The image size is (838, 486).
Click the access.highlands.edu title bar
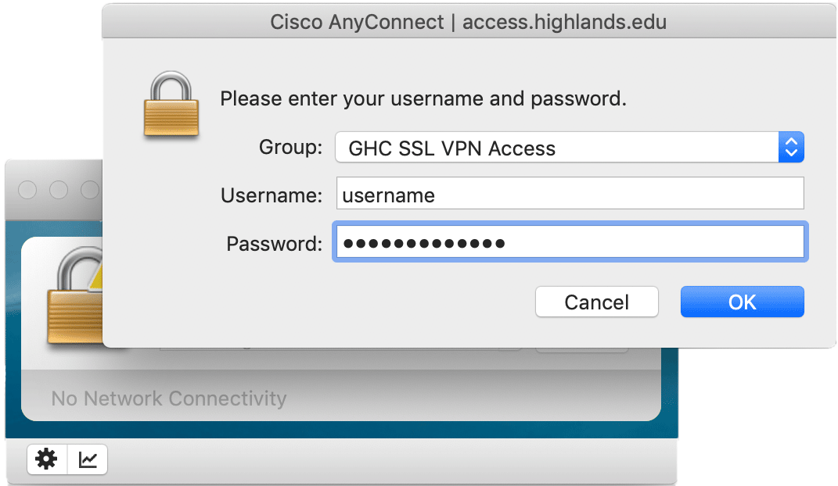[468, 22]
